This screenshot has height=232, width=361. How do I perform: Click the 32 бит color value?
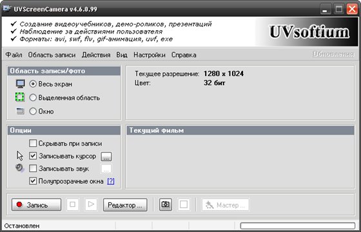point(214,82)
